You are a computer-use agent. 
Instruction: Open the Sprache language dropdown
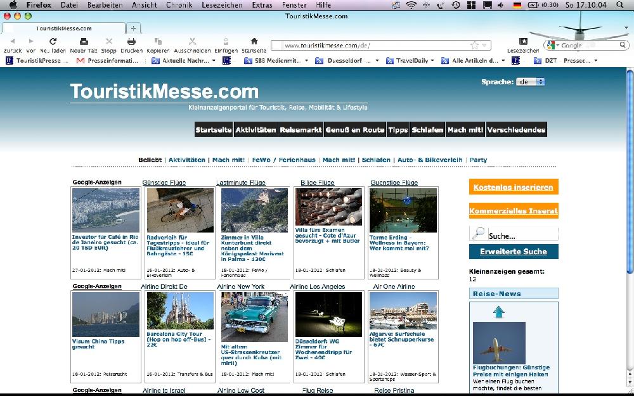531,82
